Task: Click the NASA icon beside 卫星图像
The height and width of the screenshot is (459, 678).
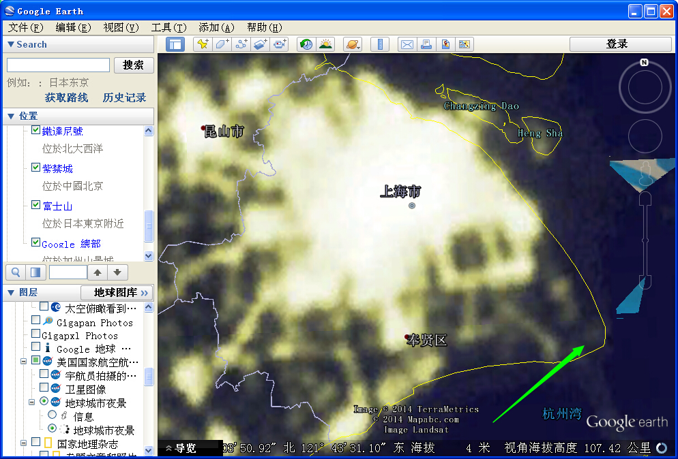Action: pyautogui.click(x=56, y=389)
